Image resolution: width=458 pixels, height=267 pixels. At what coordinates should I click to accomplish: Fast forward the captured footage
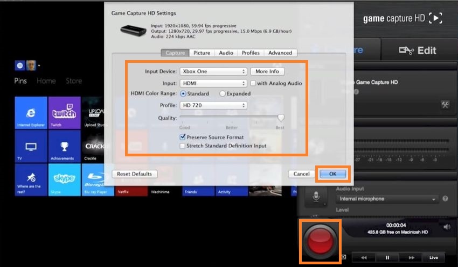point(411,258)
